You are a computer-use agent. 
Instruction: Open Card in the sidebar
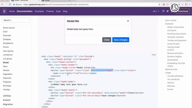[x=5, y=31]
